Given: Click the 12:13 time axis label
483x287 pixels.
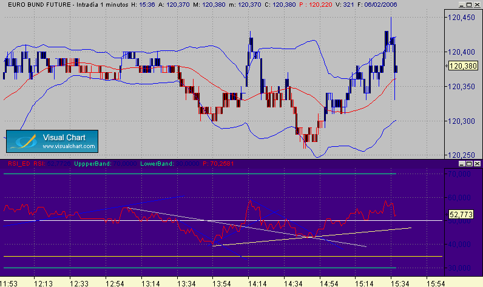Looking at the screenshot, I should [44, 283].
